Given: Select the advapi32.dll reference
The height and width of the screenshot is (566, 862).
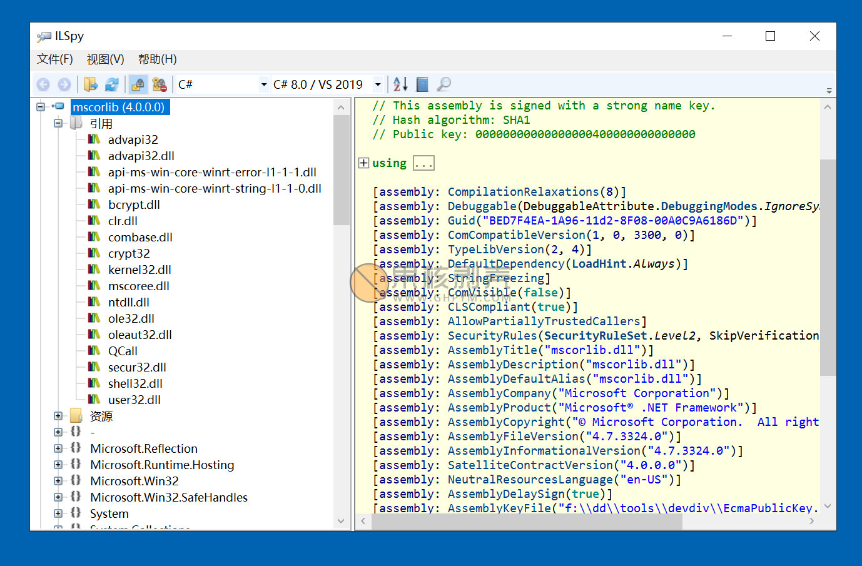Looking at the screenshot, I should click(x=141, y=156).
